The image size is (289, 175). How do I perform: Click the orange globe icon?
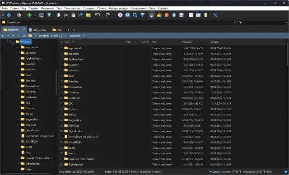tap(167, 15)
